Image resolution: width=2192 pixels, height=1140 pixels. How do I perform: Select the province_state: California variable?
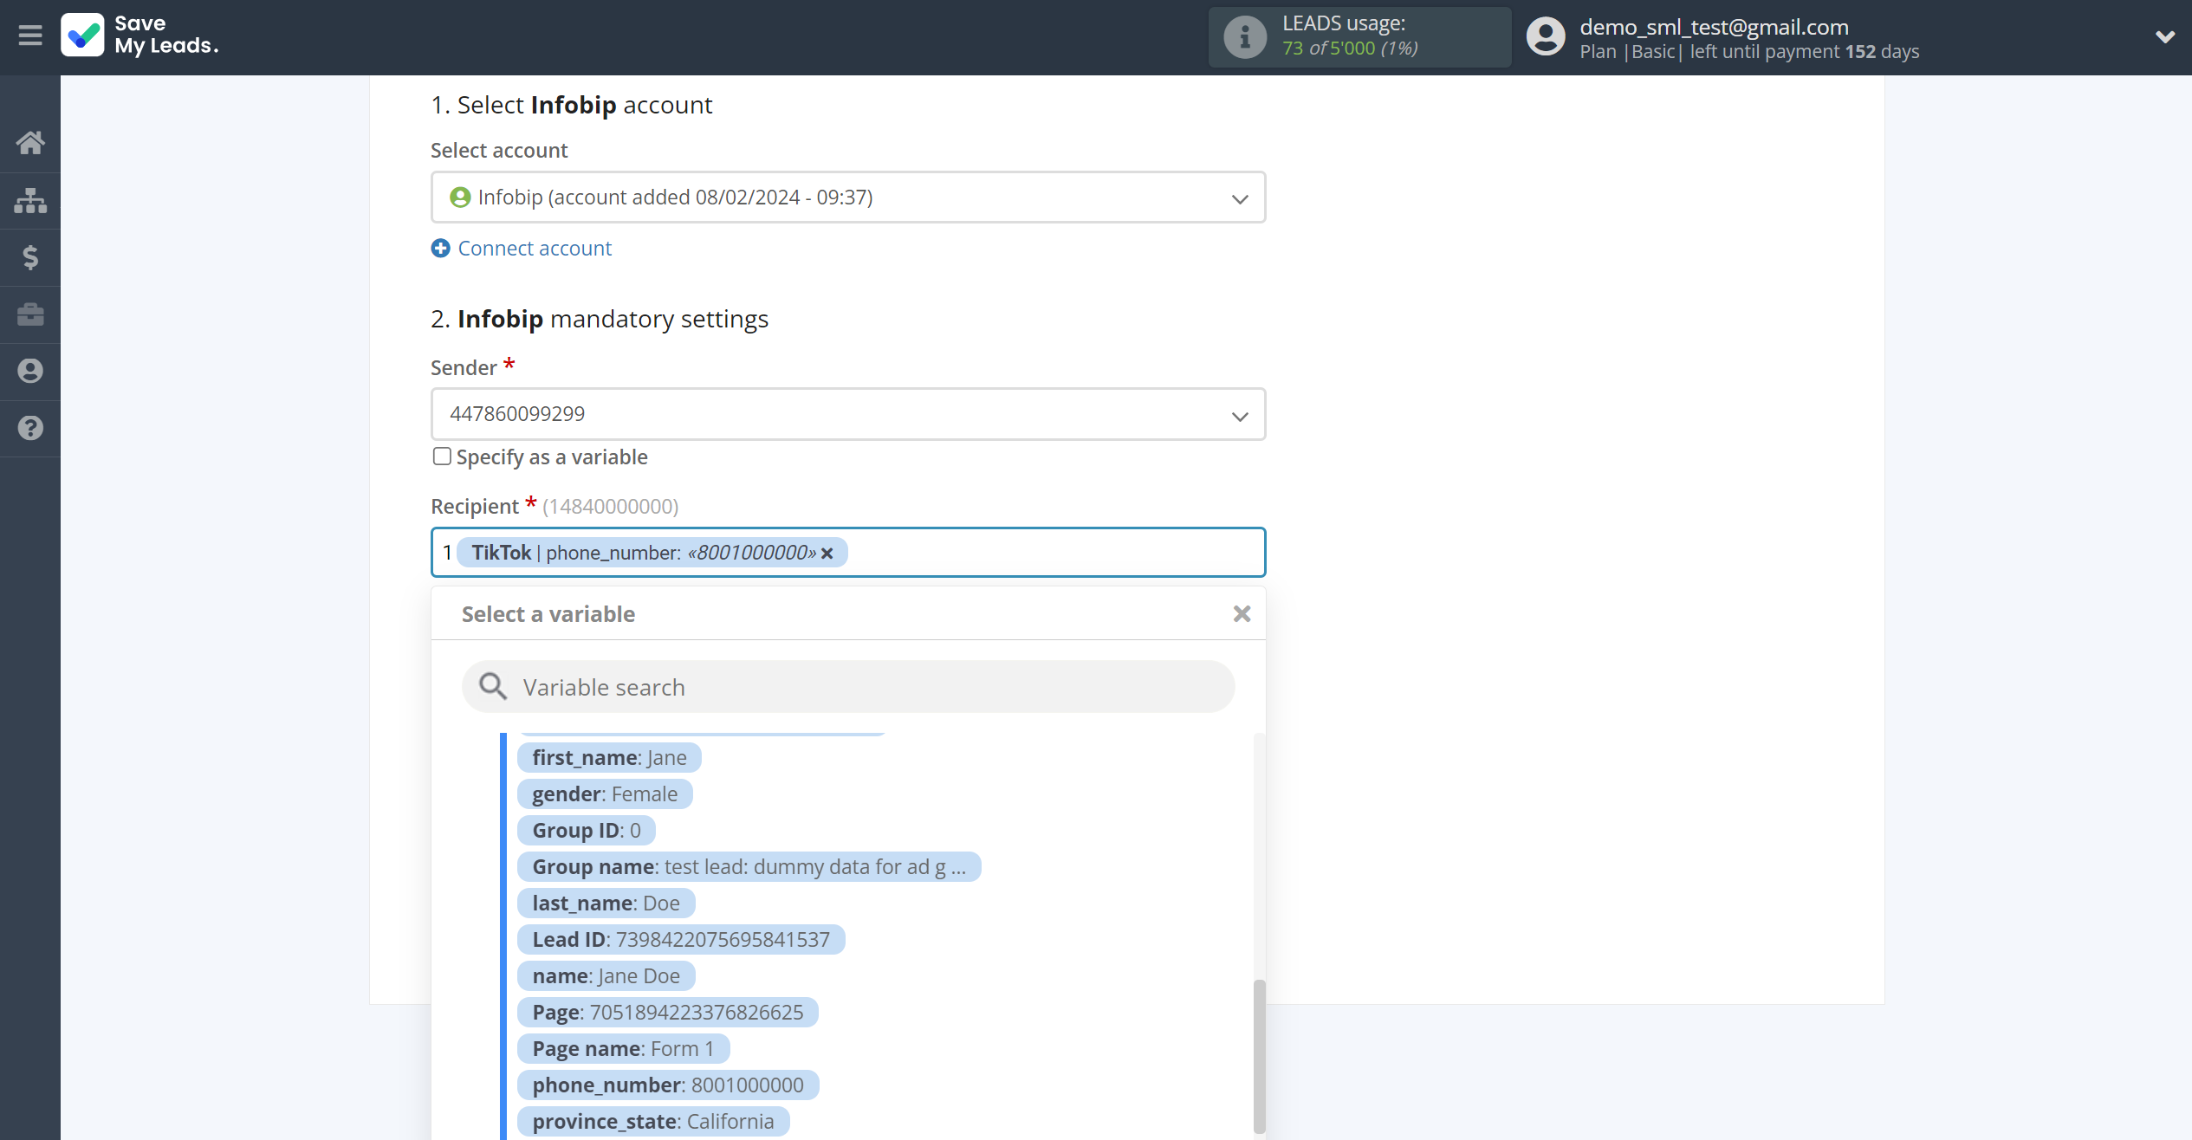653,1122
